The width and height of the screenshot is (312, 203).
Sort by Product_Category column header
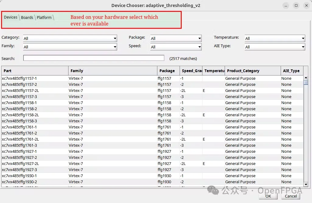(253, 71)
